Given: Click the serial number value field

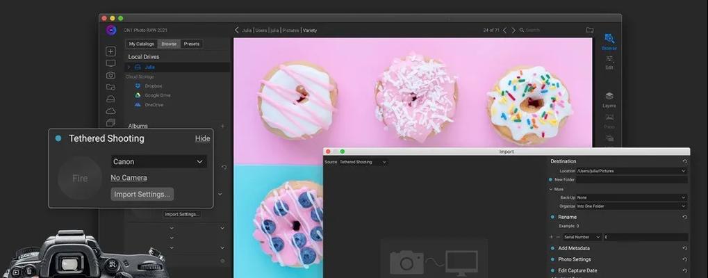Looking at the screenshot, I should (x=645, y=237).
